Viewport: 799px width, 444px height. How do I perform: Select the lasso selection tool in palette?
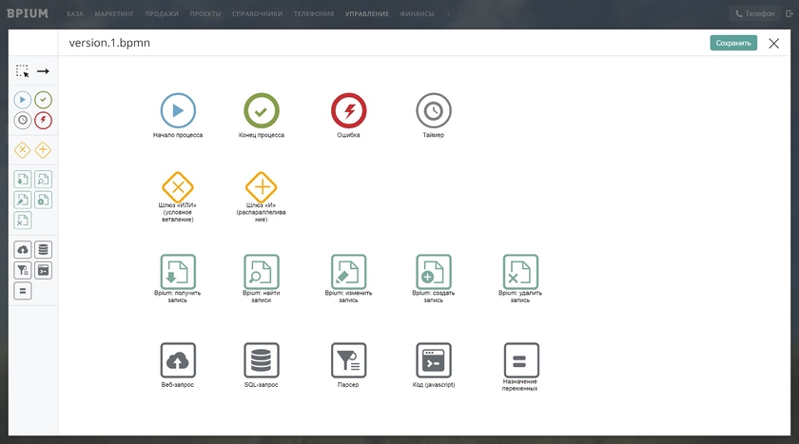pyautogui.click(x=23, y=71)
